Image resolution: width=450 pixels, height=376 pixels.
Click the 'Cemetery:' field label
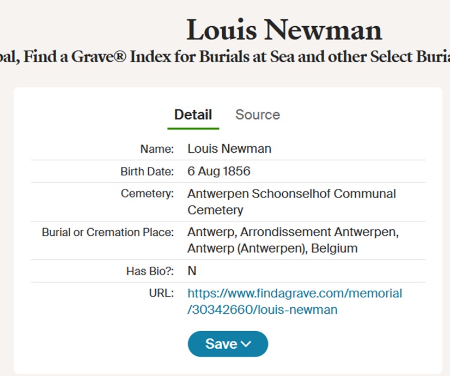coord(147,194)
